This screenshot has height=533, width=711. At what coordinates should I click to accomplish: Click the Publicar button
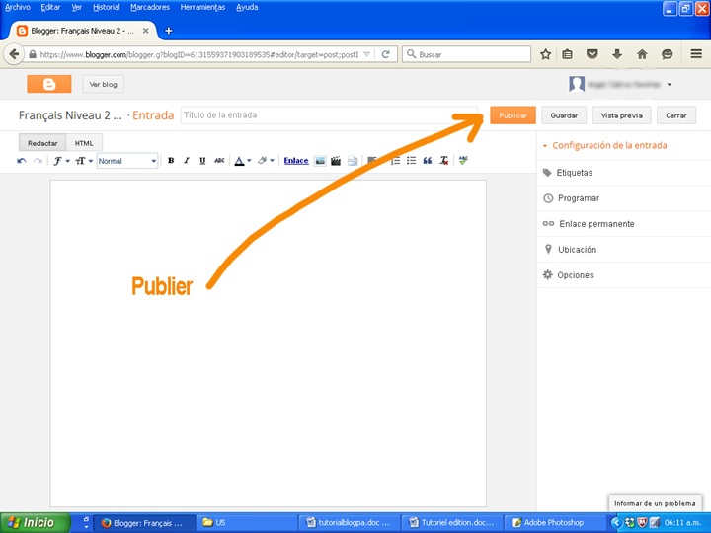513,115
